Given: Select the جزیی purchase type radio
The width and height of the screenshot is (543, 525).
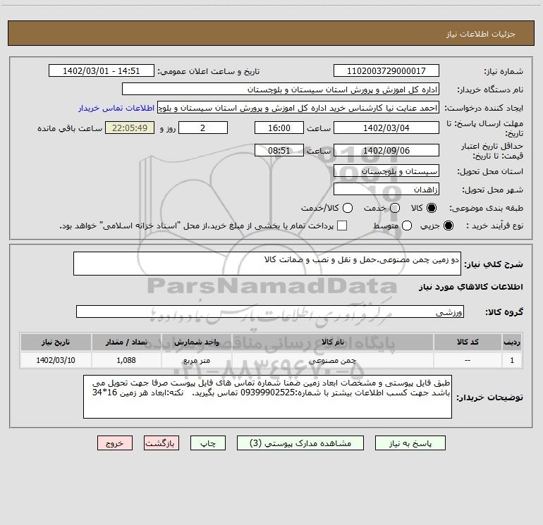Looking at the screenshot, I should [x=449, y=226].
